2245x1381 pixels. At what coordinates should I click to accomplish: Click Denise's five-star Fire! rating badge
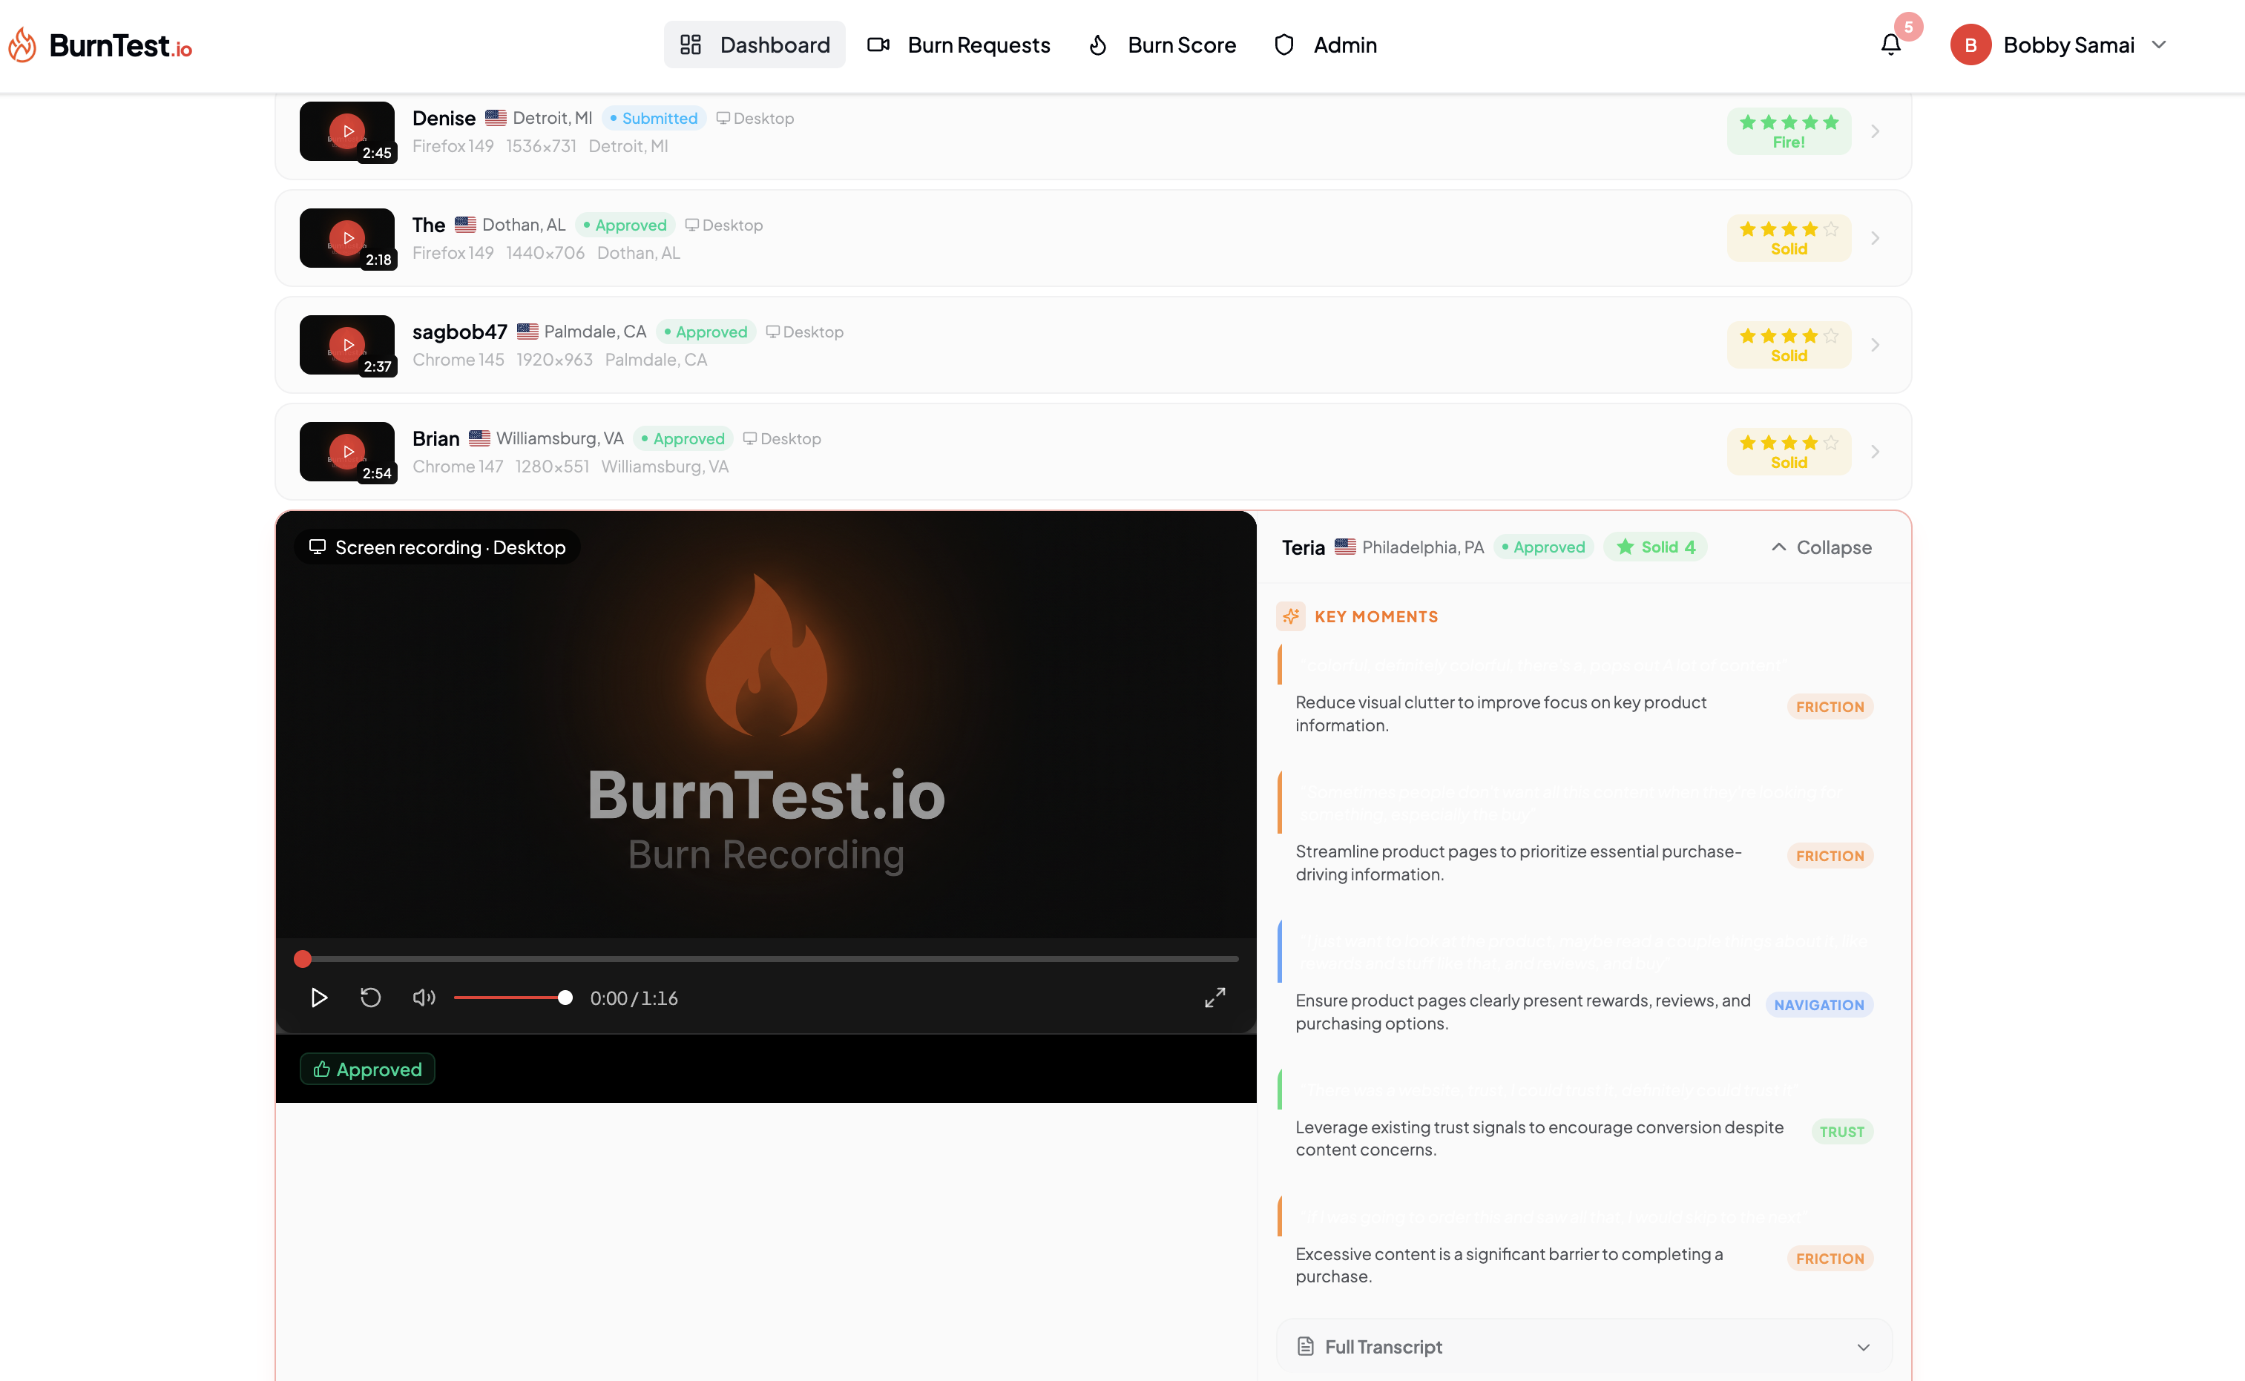tap(1788, 131)
